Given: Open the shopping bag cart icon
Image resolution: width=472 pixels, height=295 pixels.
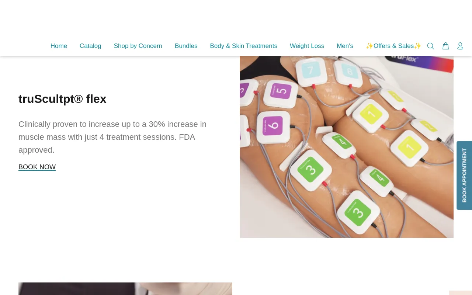Looking at the screenshot, I should (x=445, y=46).
